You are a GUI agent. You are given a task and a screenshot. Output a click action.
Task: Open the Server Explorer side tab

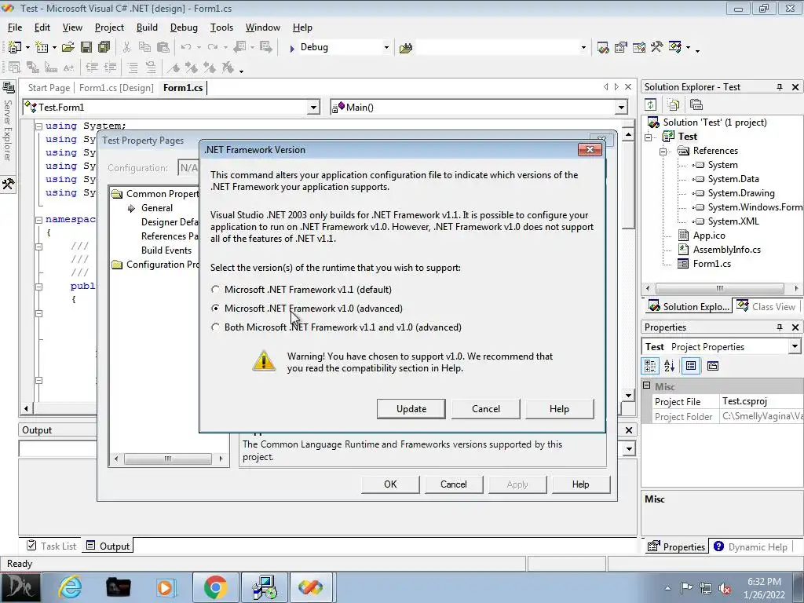(x=8, y=122)
